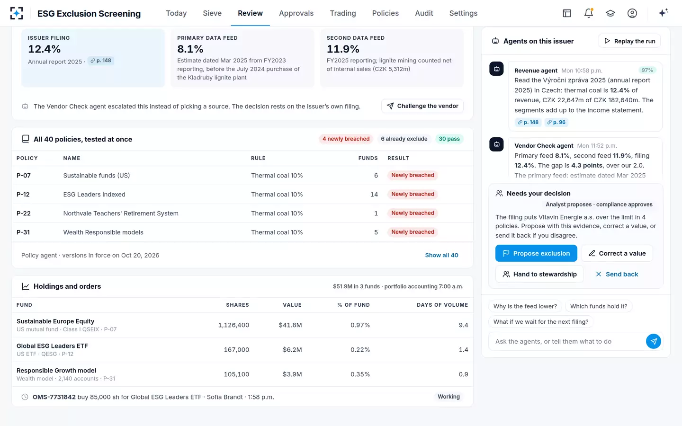The height and width of the screenshot is (426, 682).
Task: Open the AI sparkle assistant icon
Action: tap(663, 13)
